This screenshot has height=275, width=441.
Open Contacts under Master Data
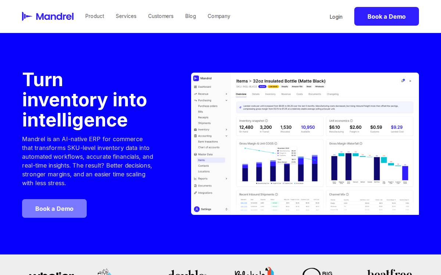click(204, 166)
